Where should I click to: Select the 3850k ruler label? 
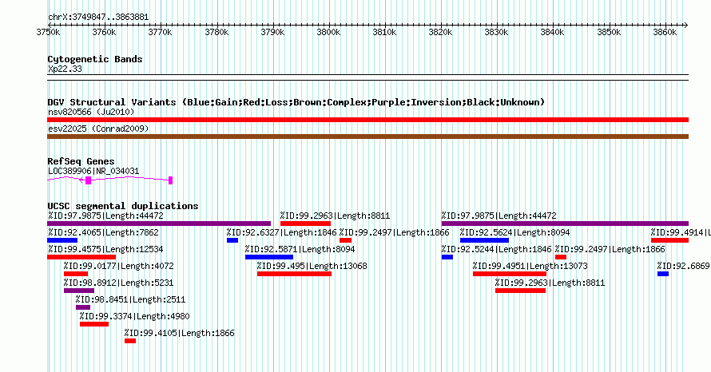(609, 33)
